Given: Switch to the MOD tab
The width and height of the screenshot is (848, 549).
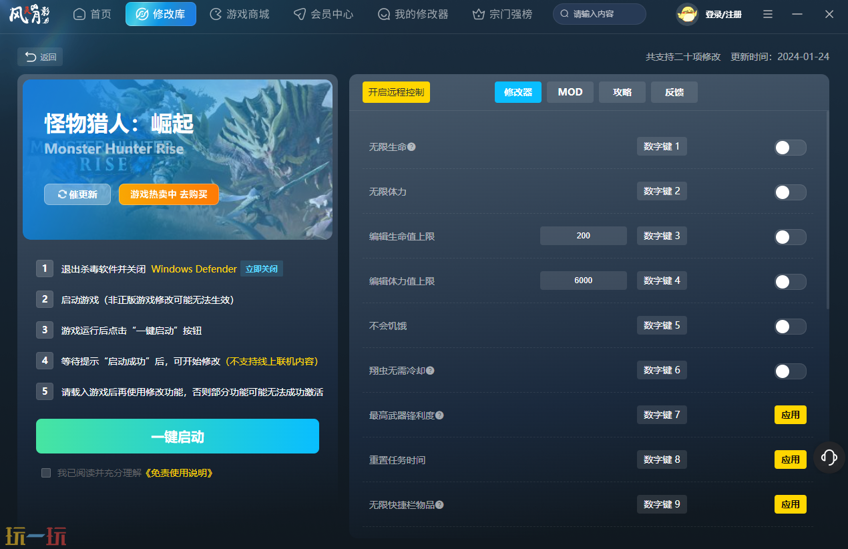Looking at the screenshot, I should [570, 92].
